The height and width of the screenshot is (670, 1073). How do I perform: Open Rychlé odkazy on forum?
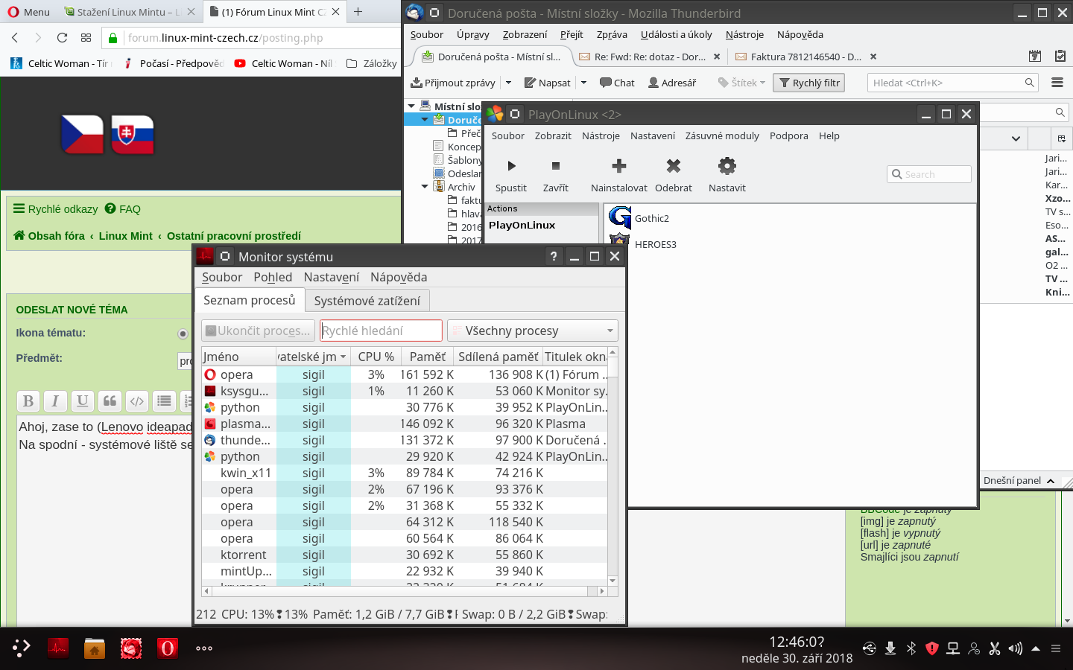[x=56, y=209]
